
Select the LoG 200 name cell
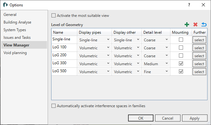pyautogui.click(x=64, y=56)
